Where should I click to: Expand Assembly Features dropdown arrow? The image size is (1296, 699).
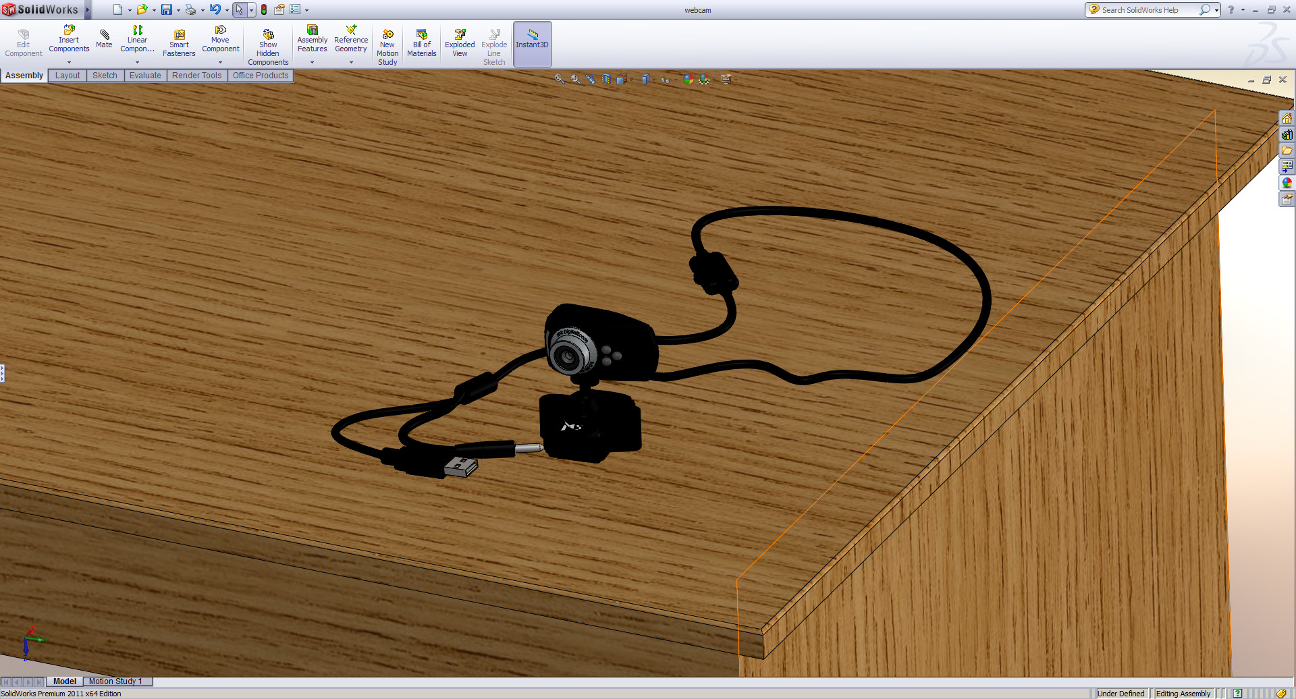[313, 63]
